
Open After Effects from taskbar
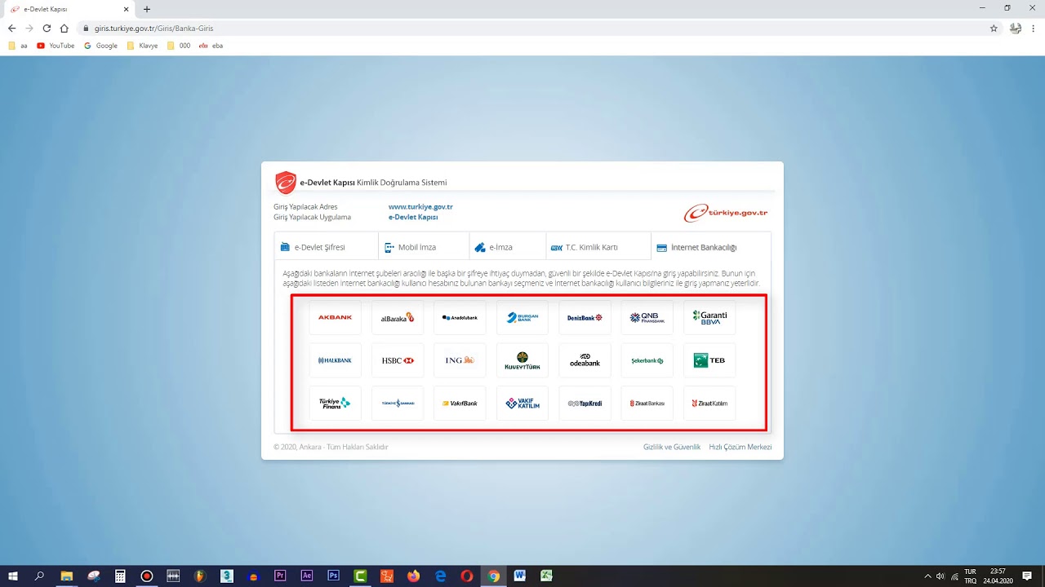[307, 576]
